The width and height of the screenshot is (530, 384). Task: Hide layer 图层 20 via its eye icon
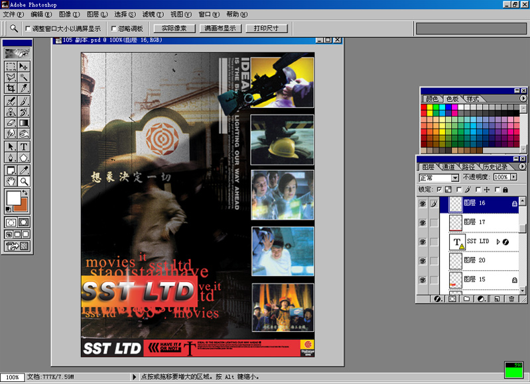pyautogui.click(x=423, y=261)
